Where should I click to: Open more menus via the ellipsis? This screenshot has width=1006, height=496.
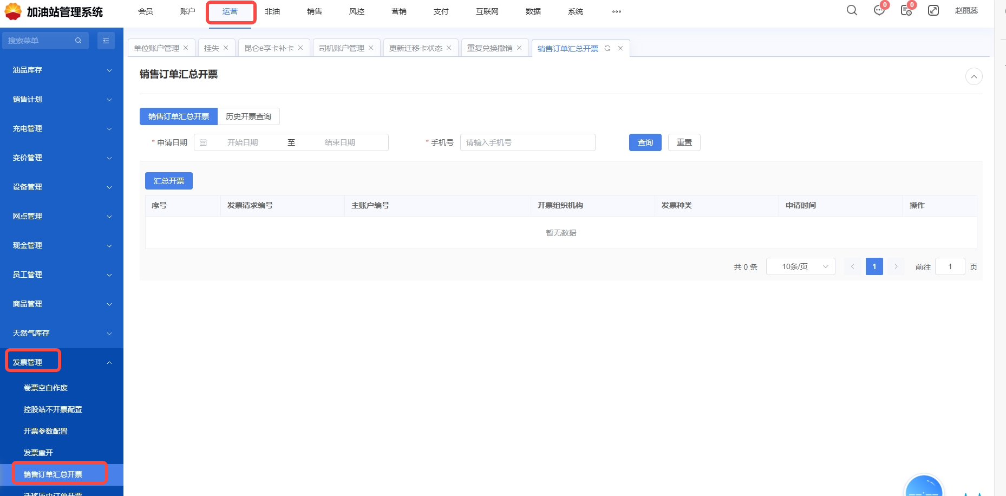click(x=616, y=11)
